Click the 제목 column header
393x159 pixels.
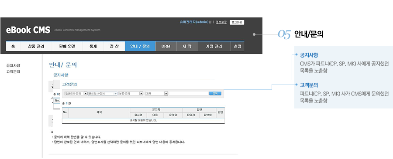[99, 112]
